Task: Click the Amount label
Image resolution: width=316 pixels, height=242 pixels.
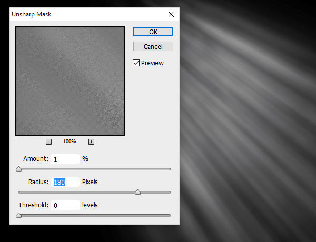Action: [36, 159]
